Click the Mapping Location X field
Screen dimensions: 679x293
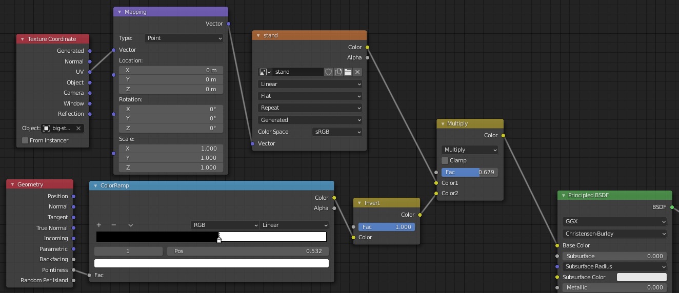[171, 70]
